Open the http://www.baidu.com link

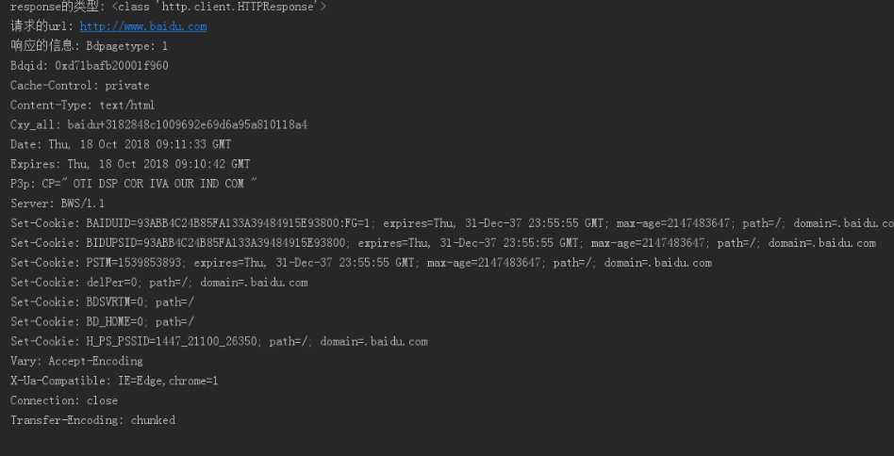pyautogui.click(x=143, y=26)
